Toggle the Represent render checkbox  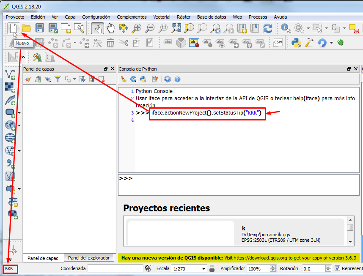[x=337, y=268]
